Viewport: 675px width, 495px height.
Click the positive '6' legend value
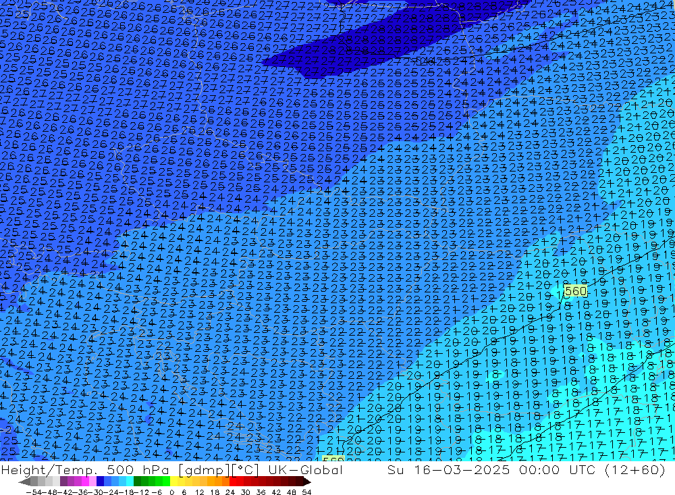click(x=184, y=492)
